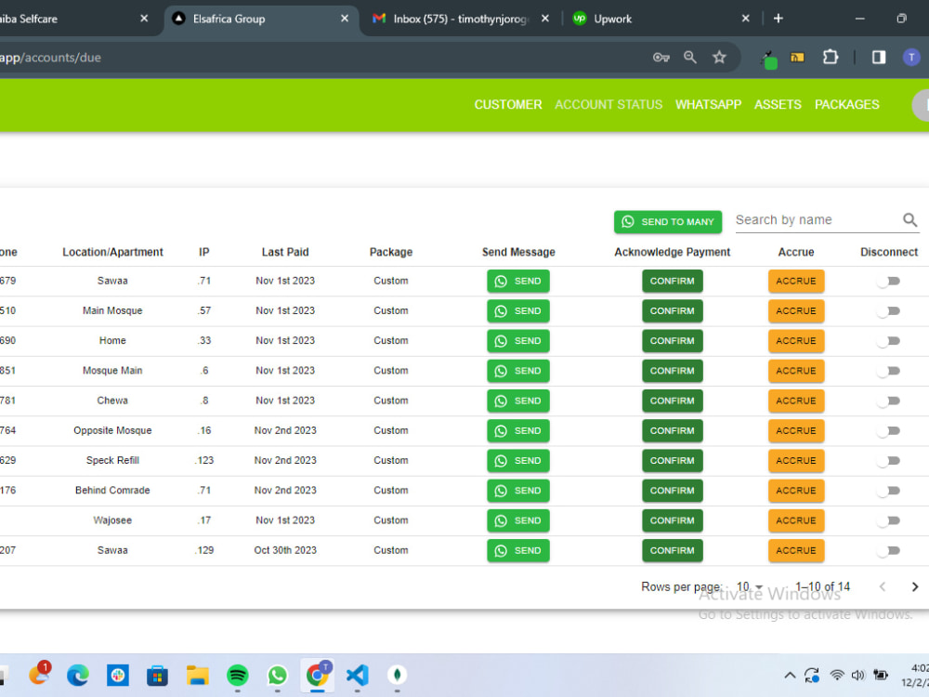Open the Extensions puzzle icon
This screenshot has height=697, width=929.
point(831,58)
